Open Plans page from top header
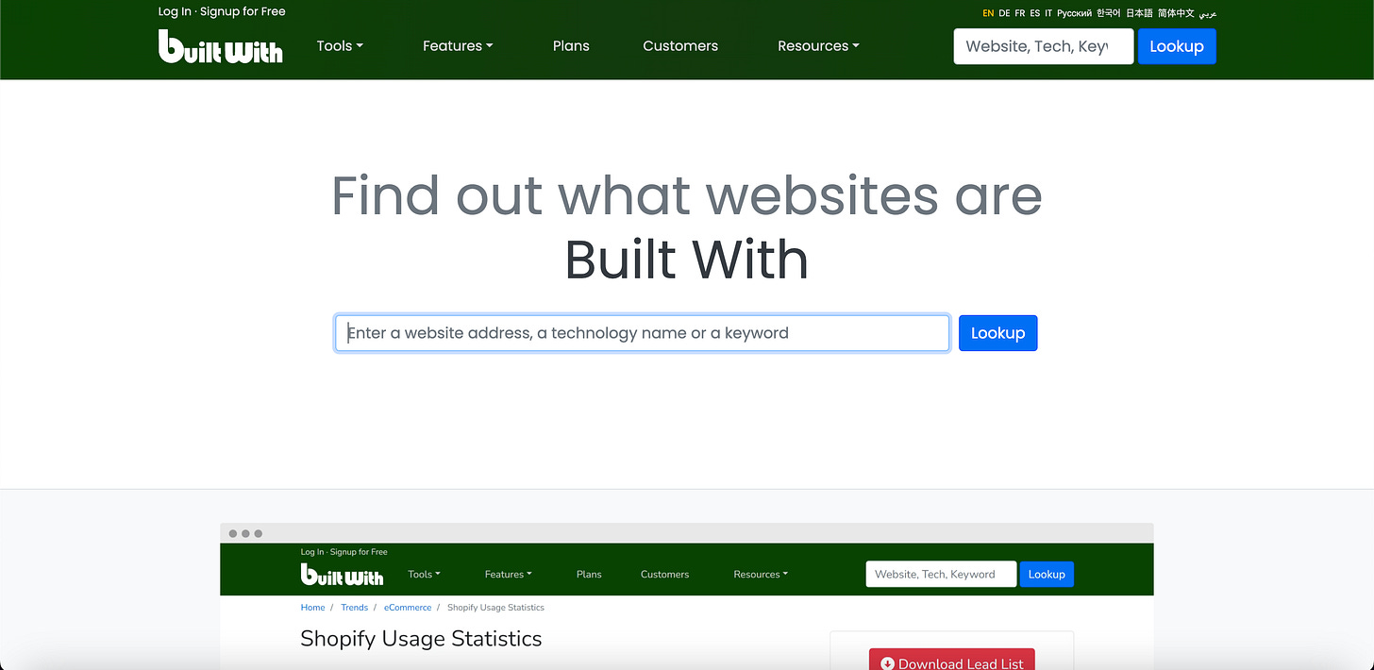The width and height of the screenshot is (1374, 670). (571, 45)
